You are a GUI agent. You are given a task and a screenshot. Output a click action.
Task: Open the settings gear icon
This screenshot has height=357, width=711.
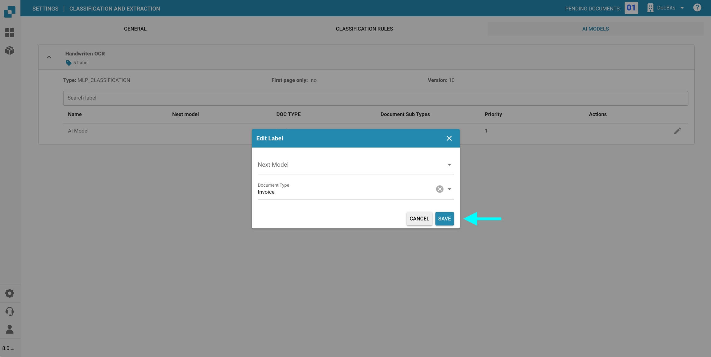pos(10,293)
